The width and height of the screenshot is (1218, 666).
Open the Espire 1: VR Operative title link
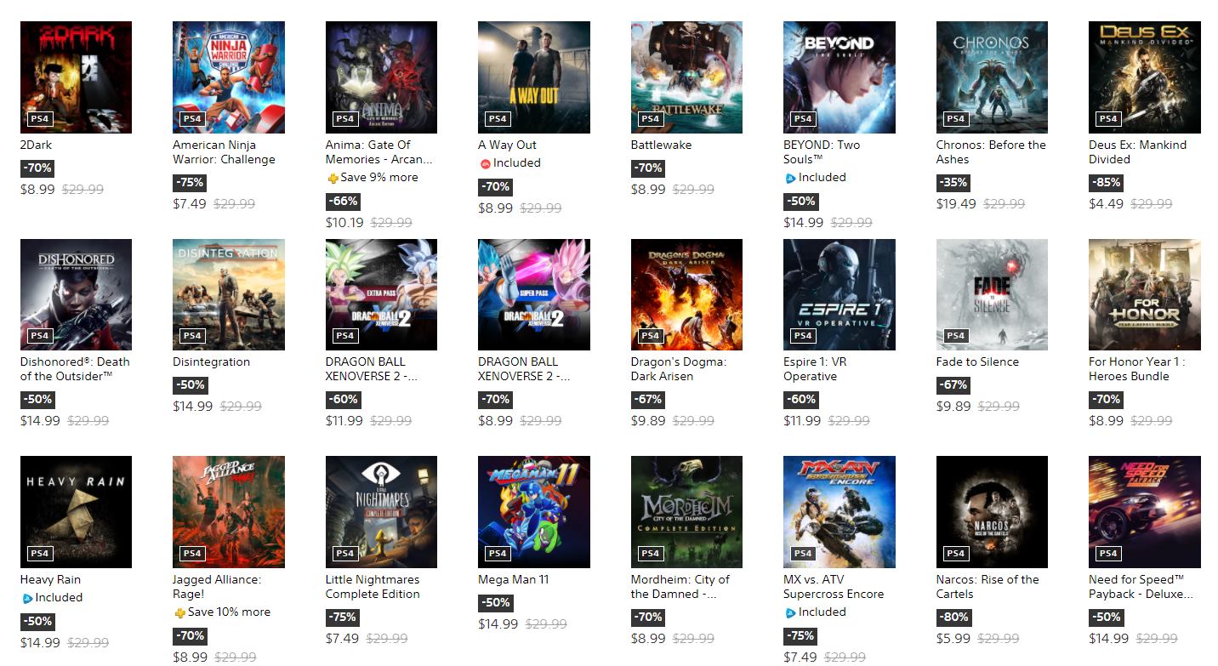[815, 369]
